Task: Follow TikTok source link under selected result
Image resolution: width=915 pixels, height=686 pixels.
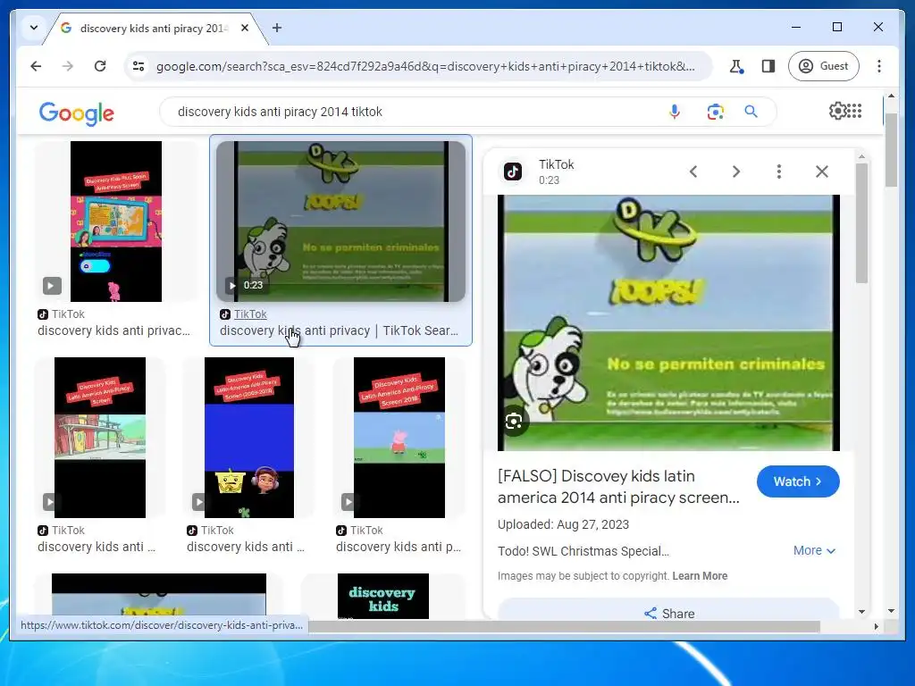Action: pyautogui.click(x=250, y=314)
